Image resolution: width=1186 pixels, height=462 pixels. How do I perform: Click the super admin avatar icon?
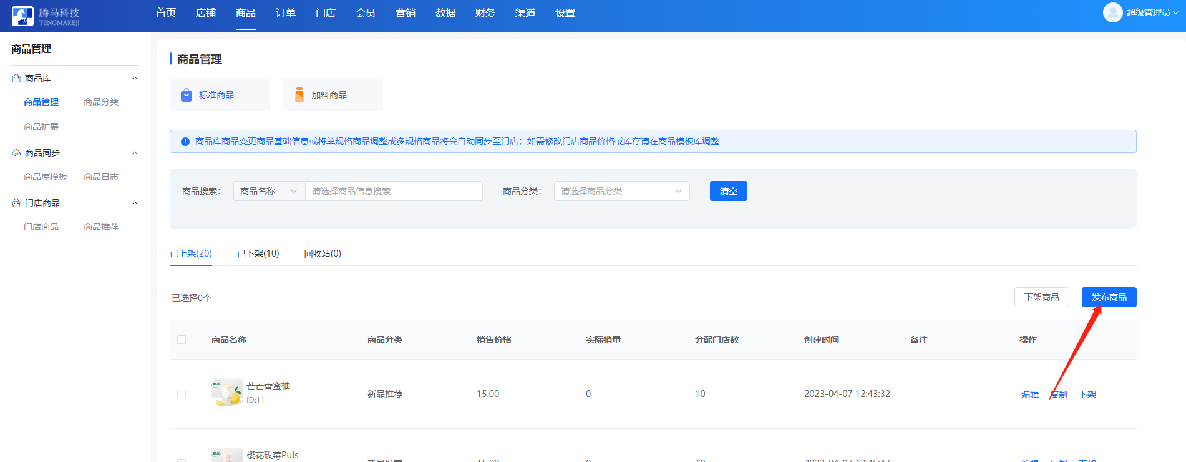click(1112, 12)
